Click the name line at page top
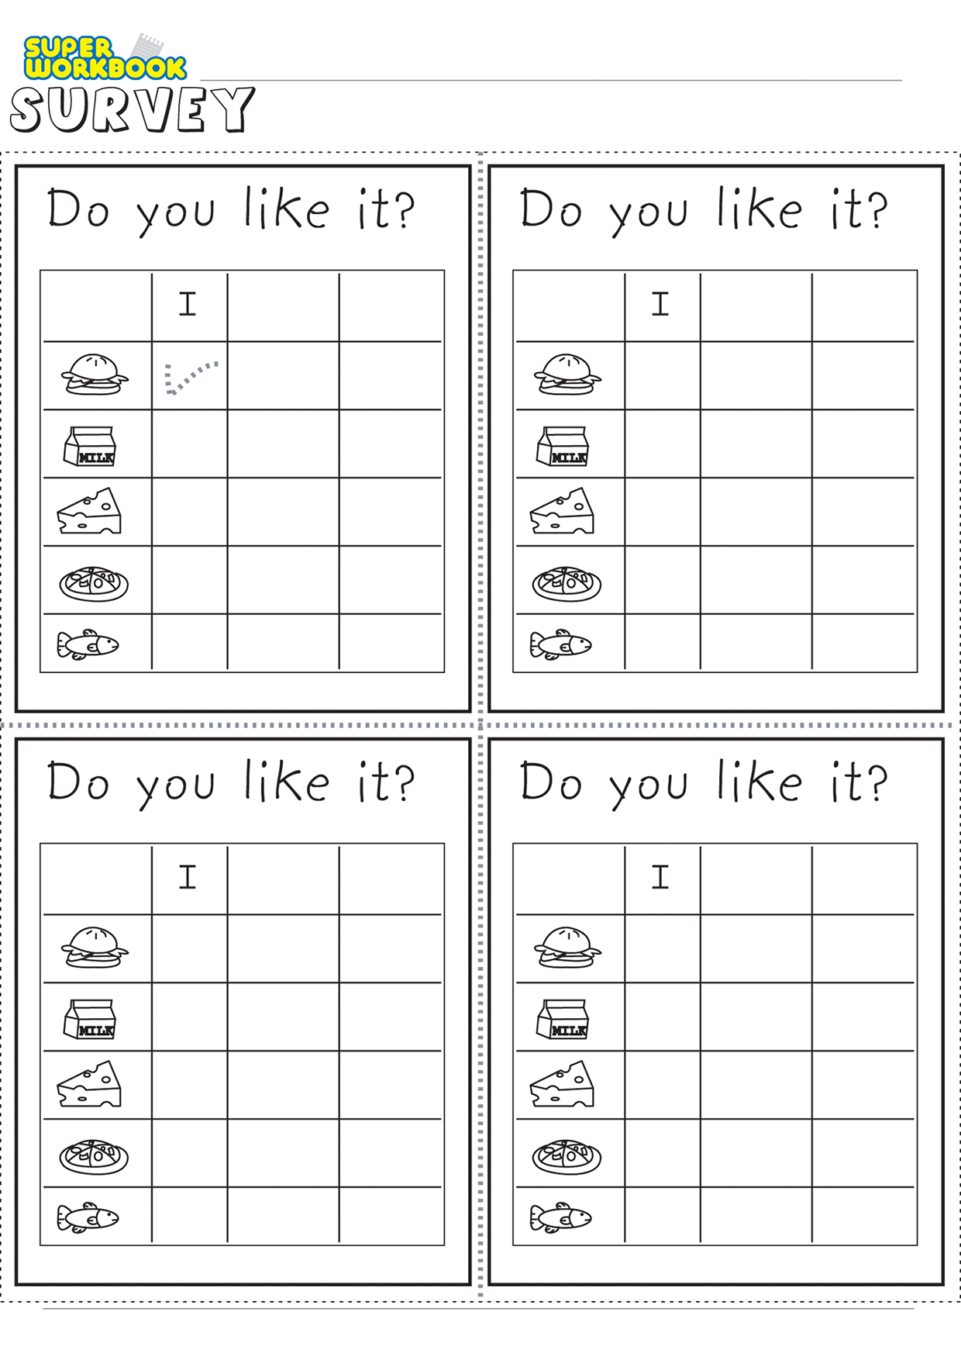The height and width of the screenshot is (1357, 961). [551, 79]
